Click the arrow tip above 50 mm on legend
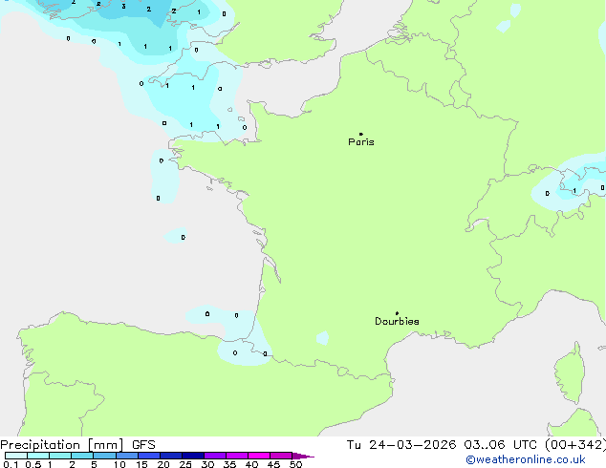This screenshot has height=468, width=606. tap(304, 456)
